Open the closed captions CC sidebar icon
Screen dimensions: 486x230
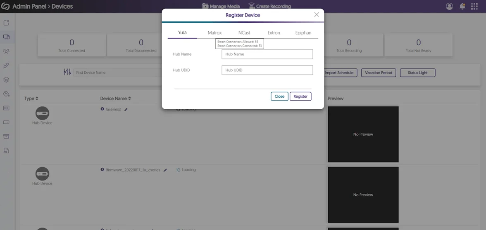pyautogui.click(x=6, y=108)
